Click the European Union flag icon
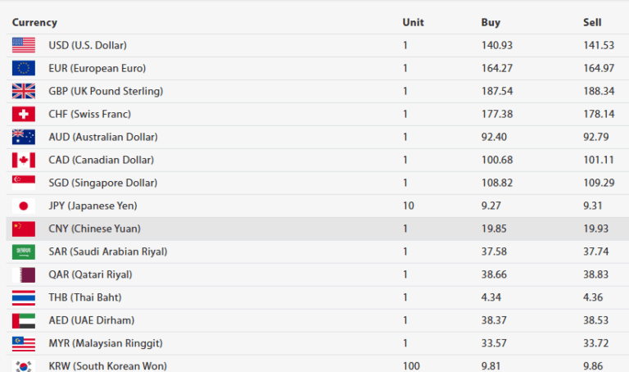The height and width of the screenshot is (372, 629). click(x=24, y=68)
